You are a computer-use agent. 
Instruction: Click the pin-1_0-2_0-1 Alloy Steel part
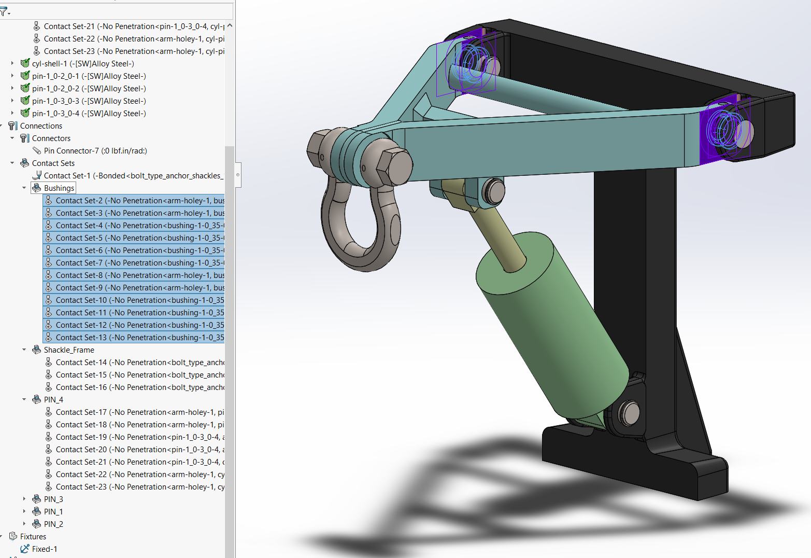(88, 76)
